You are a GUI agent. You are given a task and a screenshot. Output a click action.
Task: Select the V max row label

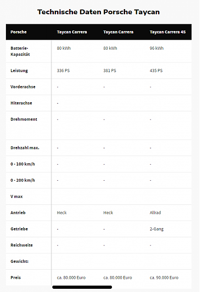(16, 197)
